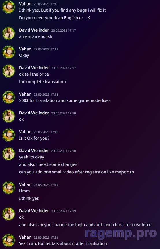
Task: Click Vahan's avatar beside the 300$ message
Action: tap(9, 97)
